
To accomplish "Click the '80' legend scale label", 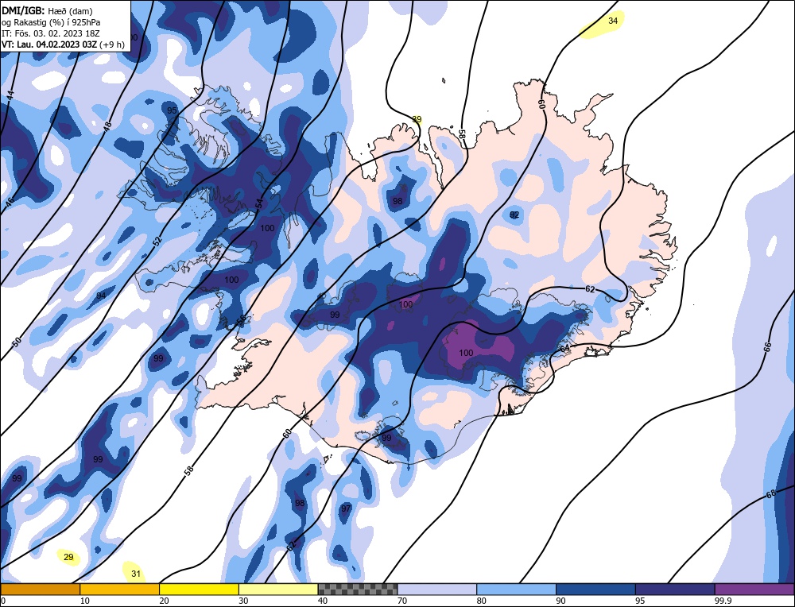I will click(x=482, y=601).
